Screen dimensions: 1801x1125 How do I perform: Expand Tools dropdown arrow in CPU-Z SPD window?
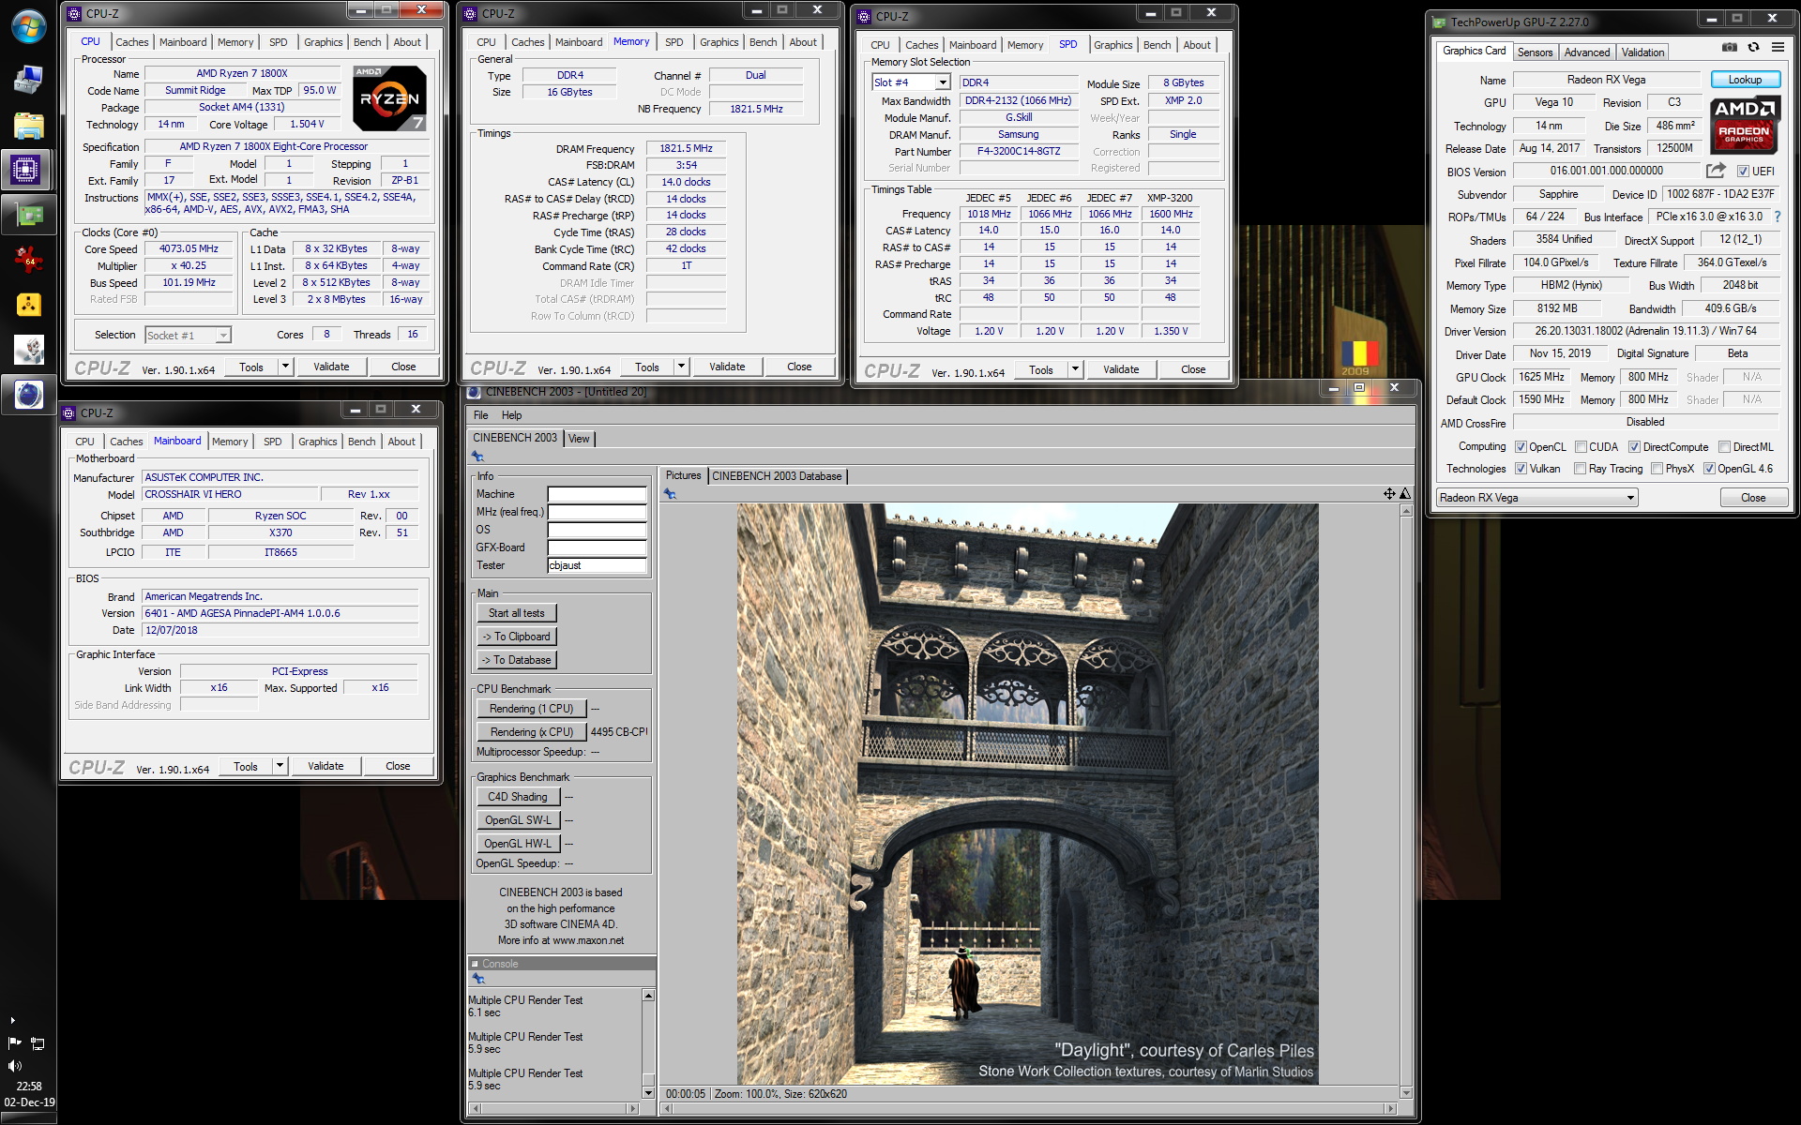[x=1075, y=369]
